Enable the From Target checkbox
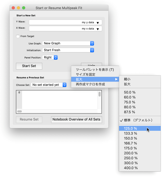Image resolution: width=163 pixels, height=180 pixels. [x=18, y=36]
